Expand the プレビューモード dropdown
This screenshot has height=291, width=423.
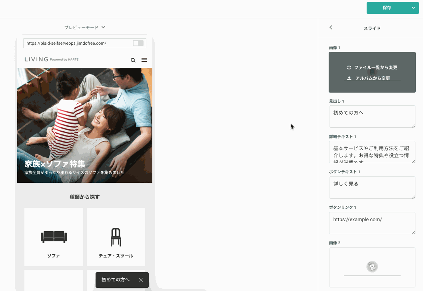[x=85, y=27]
